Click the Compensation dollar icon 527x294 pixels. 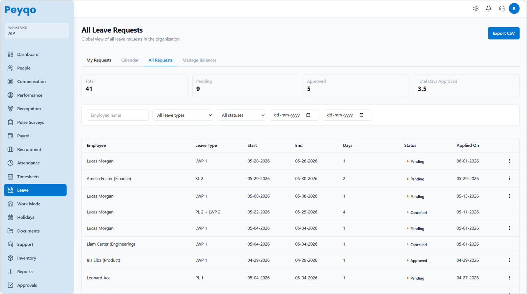click(x=11, y=82)
